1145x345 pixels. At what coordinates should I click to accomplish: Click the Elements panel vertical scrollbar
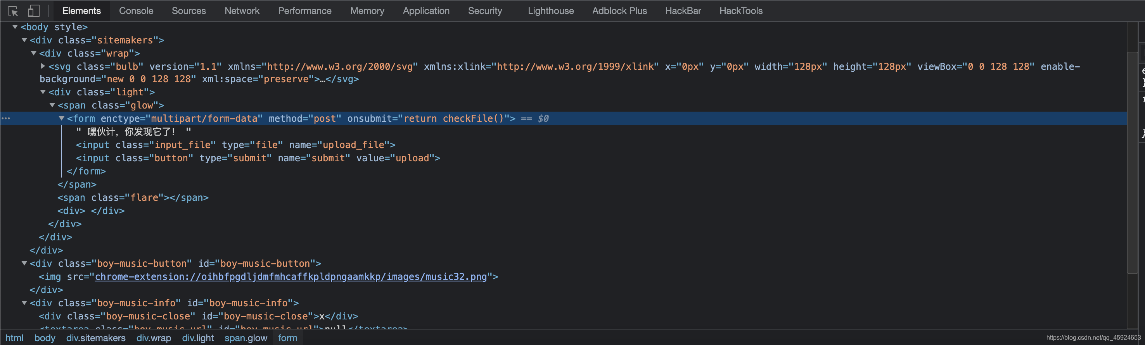pyautogui.click(x=1133, y=162)
